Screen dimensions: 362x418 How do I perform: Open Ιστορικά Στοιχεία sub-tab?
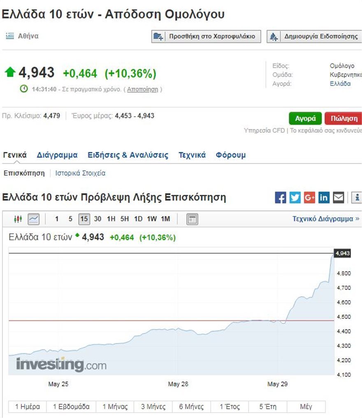pyautogui.click(x=80, y=173)
